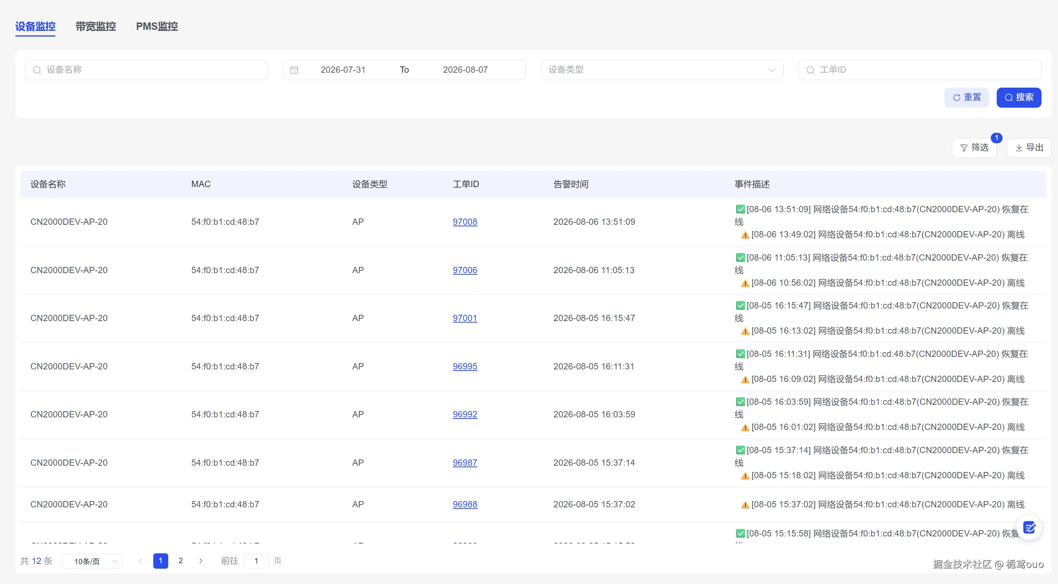Viewport: 1058px width, 584px height.
Task: Click the search icon in 设备名称 field
Action: click(37, 70)
